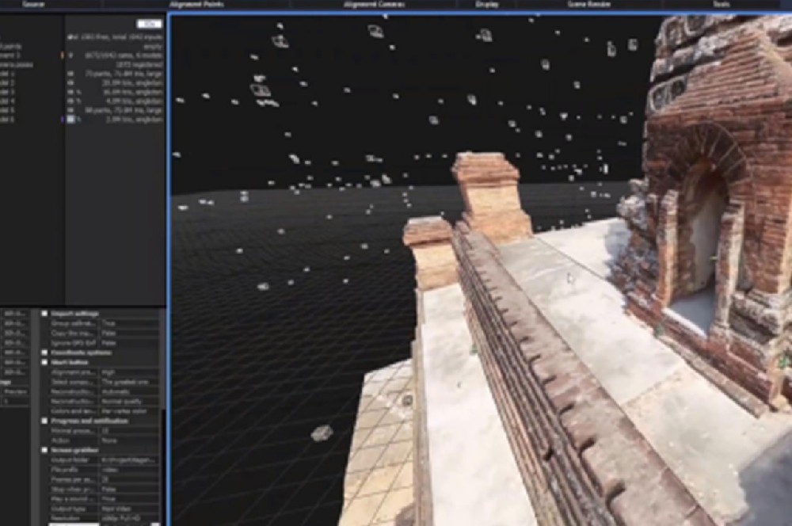The height and width of the screenshot is (526, 792).
Task: Open the Resolution dropdown showing 1080p
Action: point(129,518)
